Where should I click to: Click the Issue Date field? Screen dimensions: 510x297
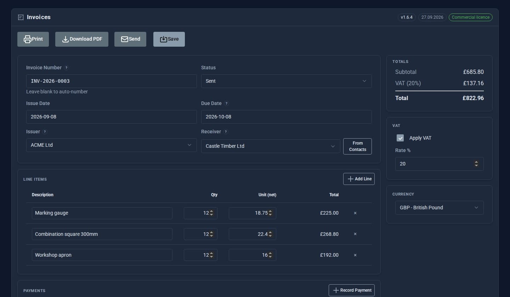coord(112,117)
